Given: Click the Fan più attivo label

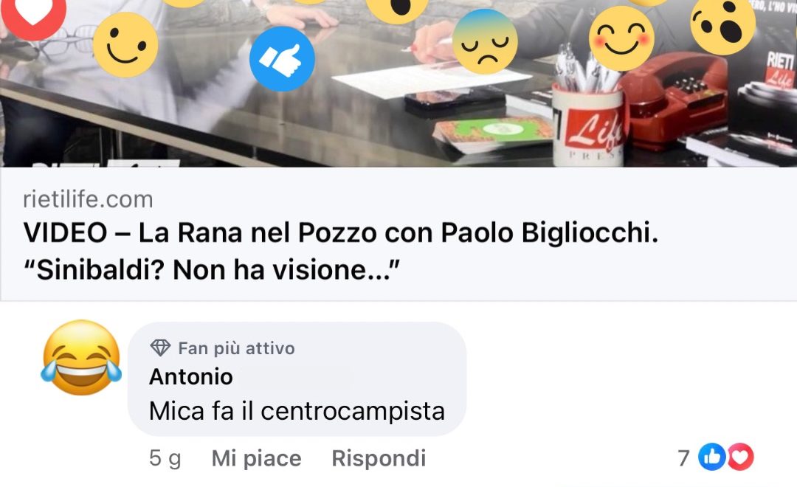Looking at the screenshot, I should click(236, 349).
